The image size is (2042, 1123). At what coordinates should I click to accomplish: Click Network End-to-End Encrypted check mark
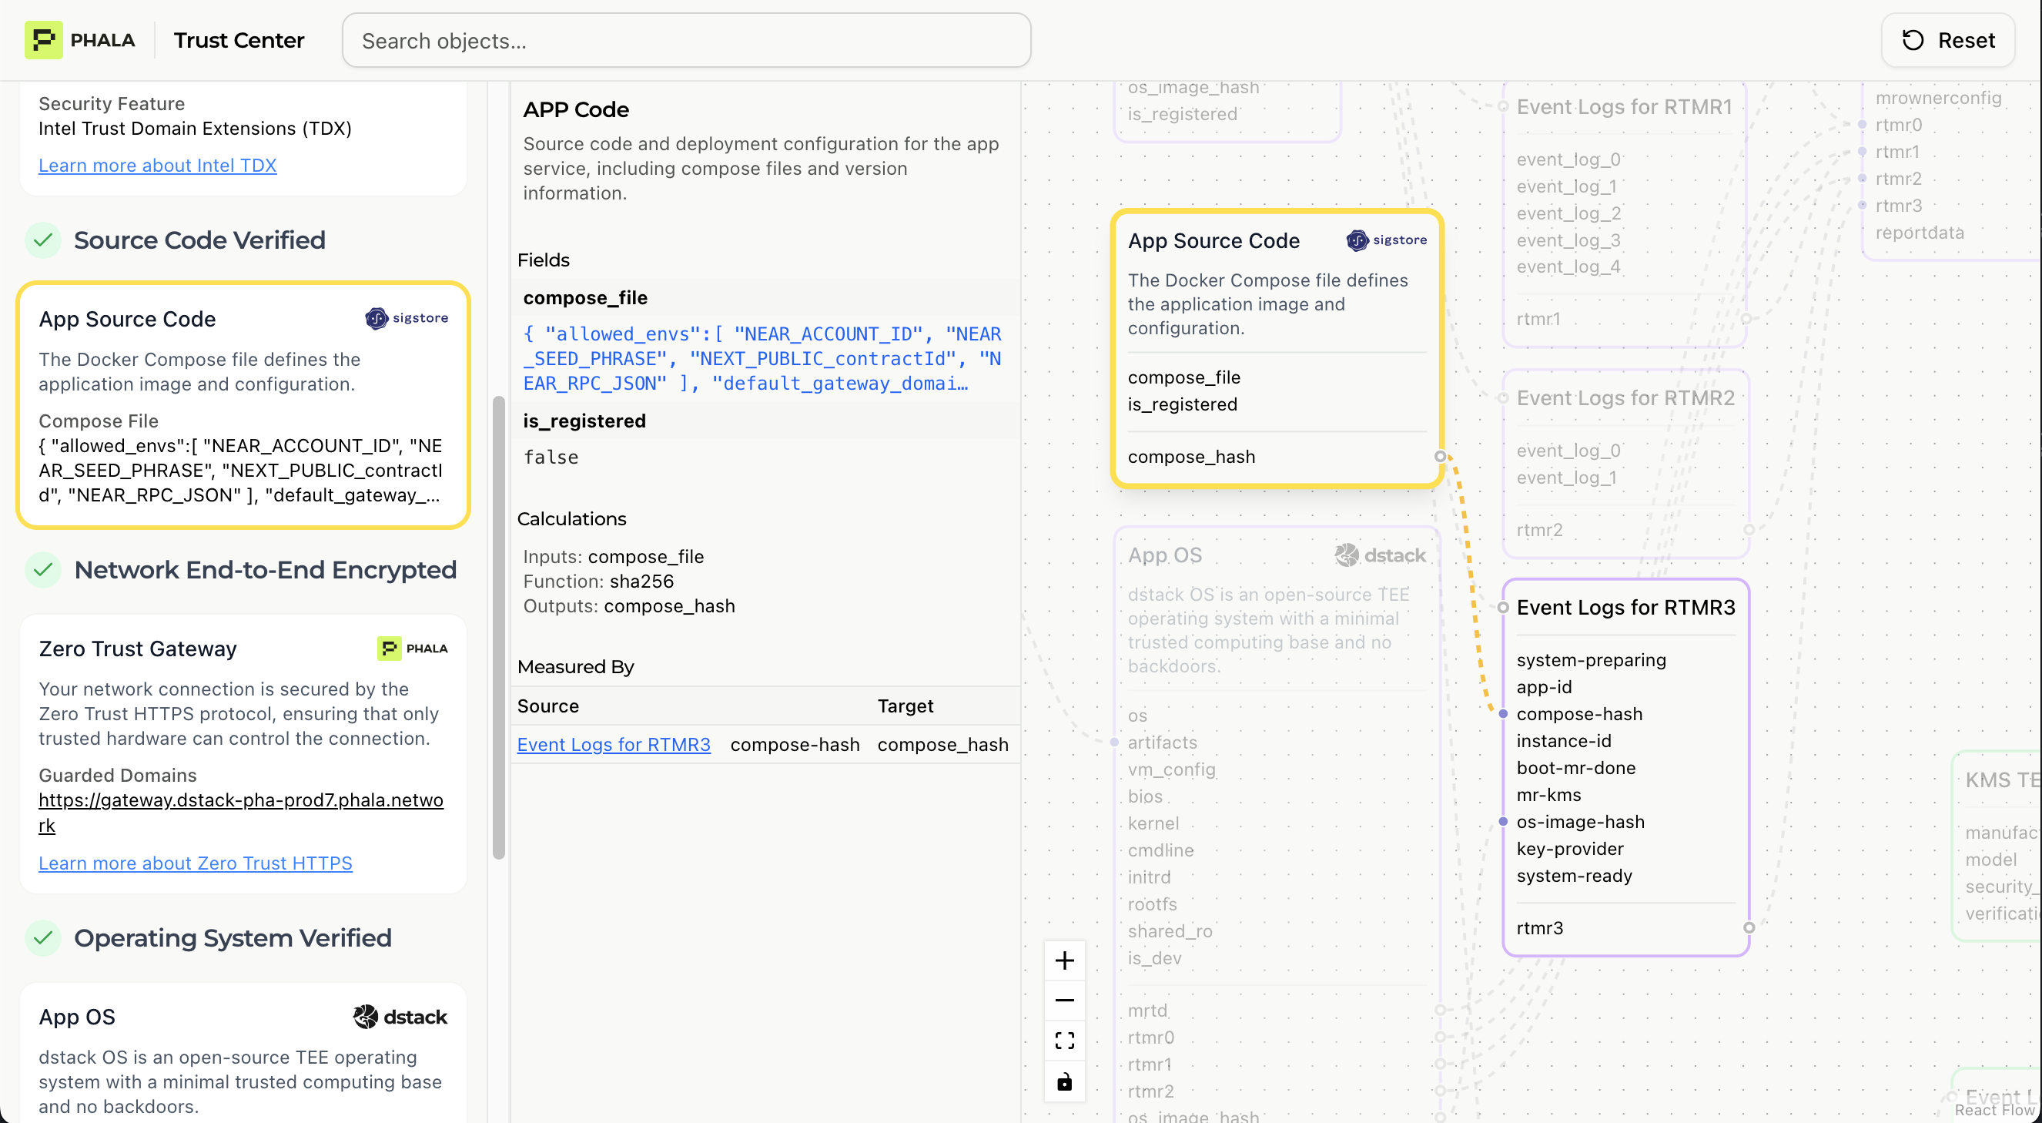pos(43,569)
